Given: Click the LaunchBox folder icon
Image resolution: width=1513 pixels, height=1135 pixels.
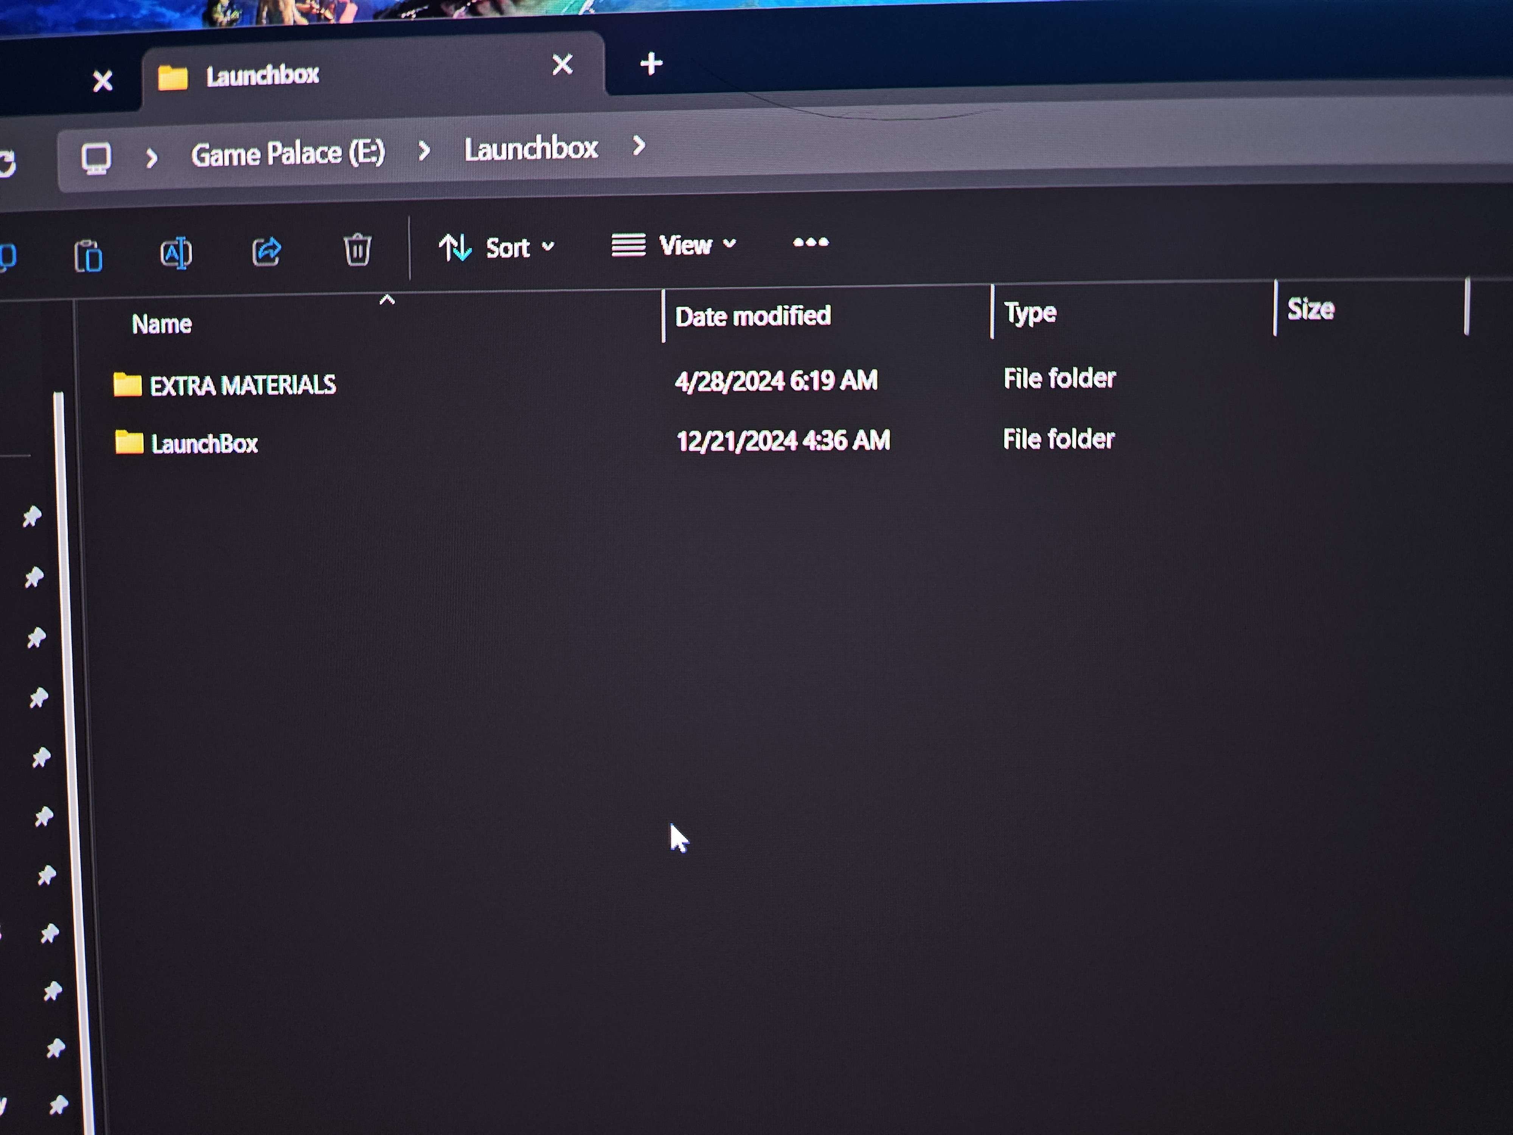Looking at the screenshot, I should pos(129,442).
